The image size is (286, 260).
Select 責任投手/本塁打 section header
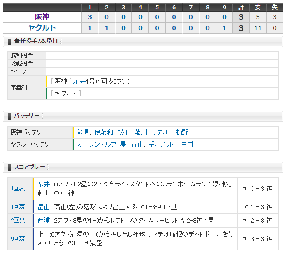(x=143, y=41)
